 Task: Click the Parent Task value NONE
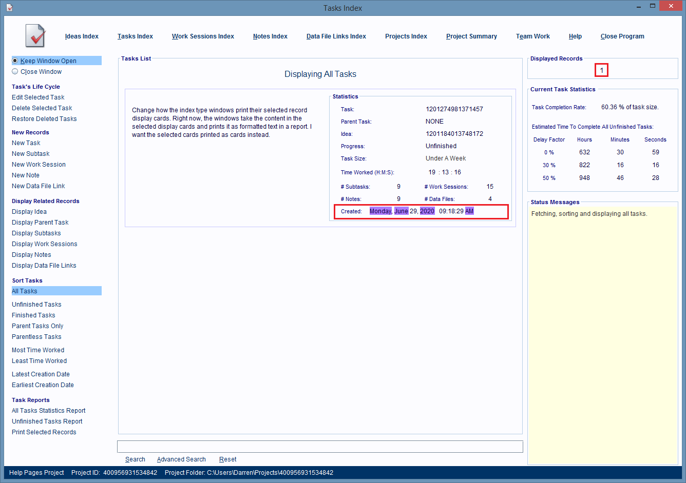(434, 122)
